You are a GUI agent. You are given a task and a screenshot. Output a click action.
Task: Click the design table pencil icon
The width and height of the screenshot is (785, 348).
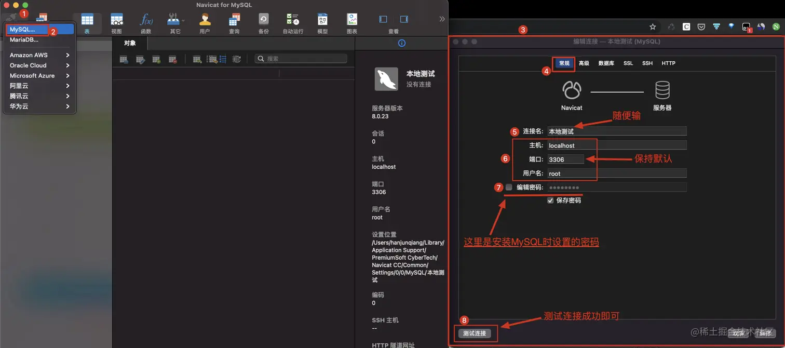(140, 59)
